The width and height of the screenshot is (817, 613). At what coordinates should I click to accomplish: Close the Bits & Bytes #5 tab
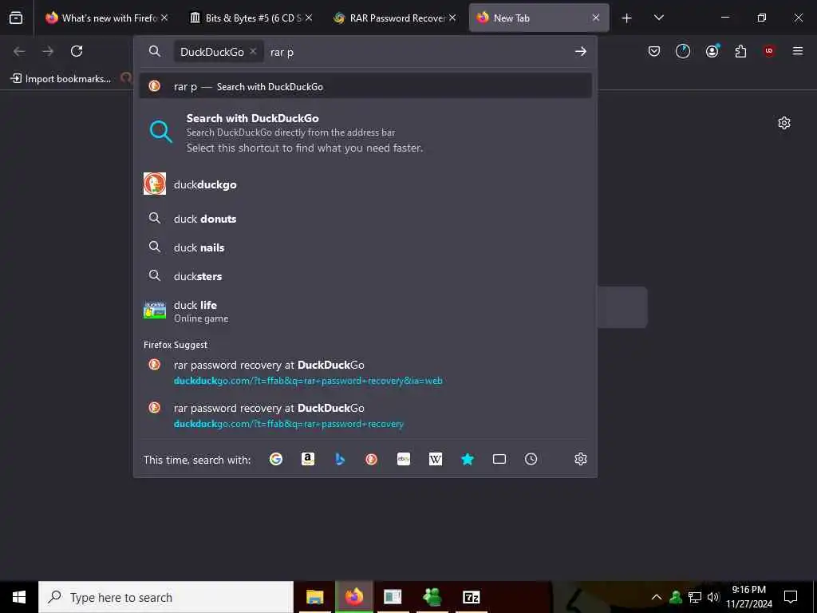[309, 18]
